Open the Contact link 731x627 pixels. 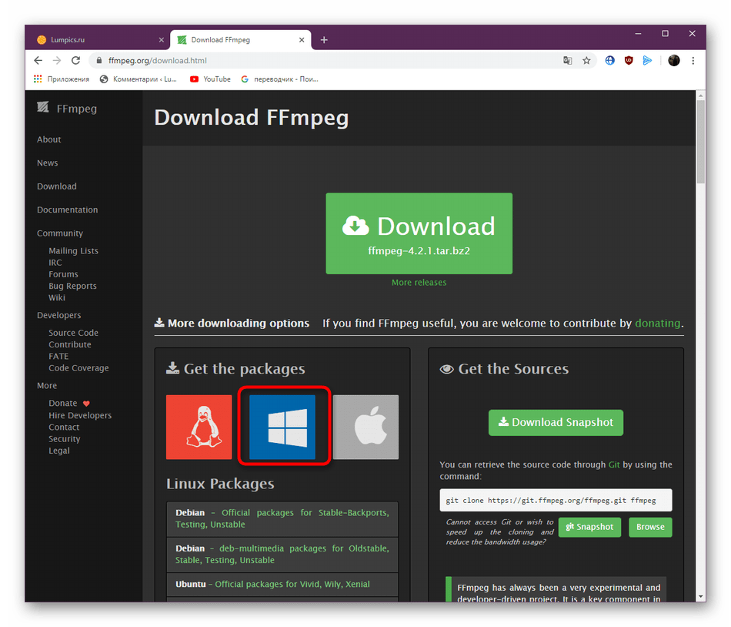coord(64,427)
